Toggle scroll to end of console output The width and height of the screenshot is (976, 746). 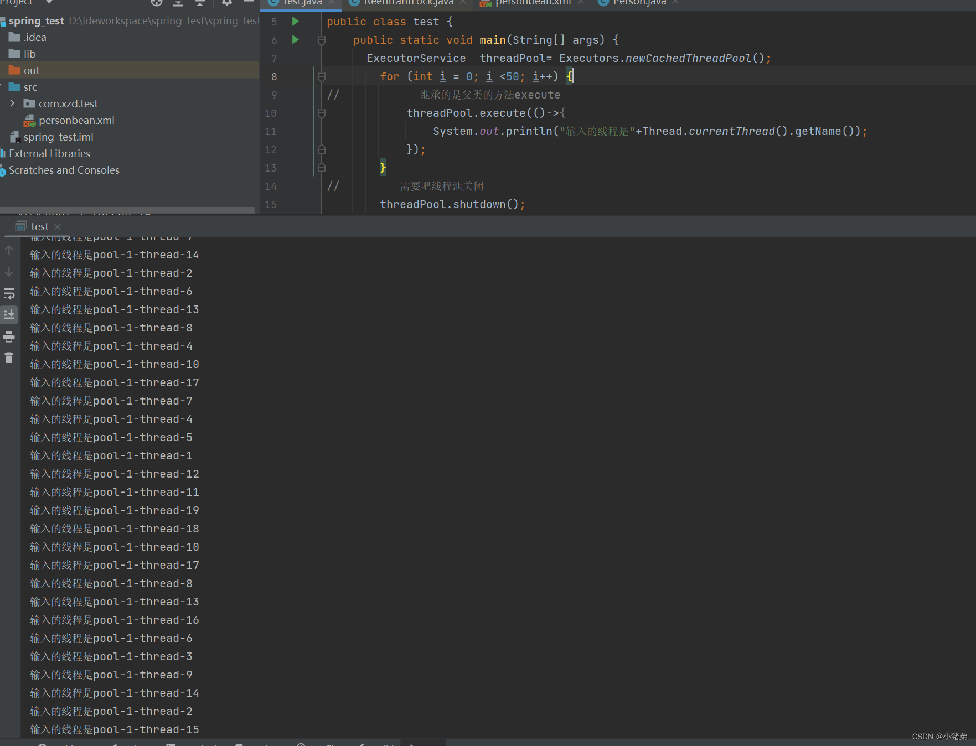[9, 315]
